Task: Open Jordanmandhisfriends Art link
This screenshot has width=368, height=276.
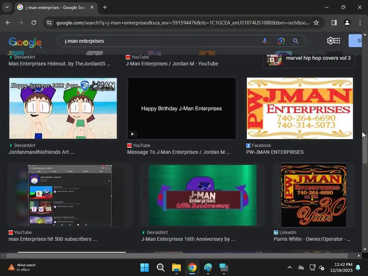Action: click(41, 152)
